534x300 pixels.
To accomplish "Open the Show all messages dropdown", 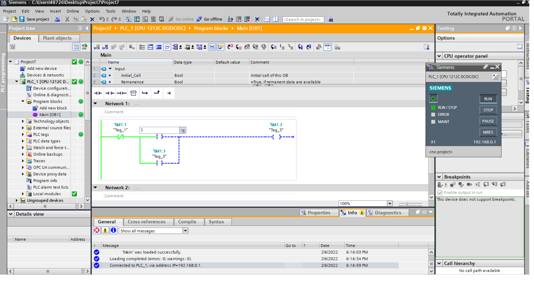I will click(185, 231).
